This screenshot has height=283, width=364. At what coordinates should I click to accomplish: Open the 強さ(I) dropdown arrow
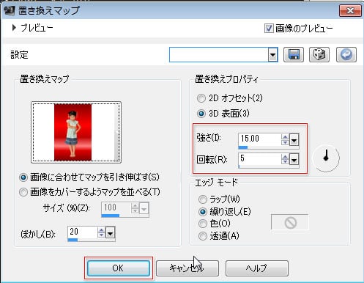pyautogui.click(x=294, y=140)
